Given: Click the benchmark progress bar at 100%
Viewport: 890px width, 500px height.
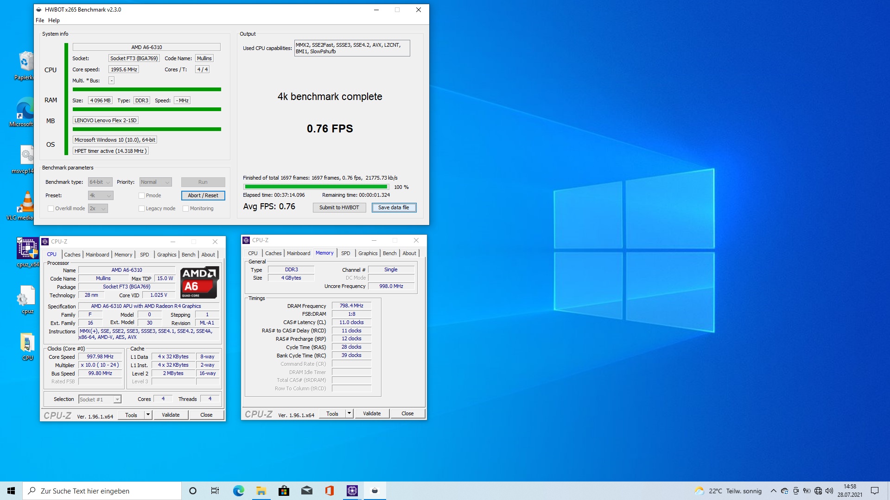Looking at the screenshot, I should [x=316, y=187].
